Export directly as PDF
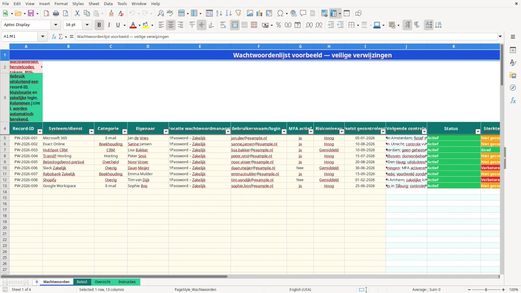 (47, 13)
